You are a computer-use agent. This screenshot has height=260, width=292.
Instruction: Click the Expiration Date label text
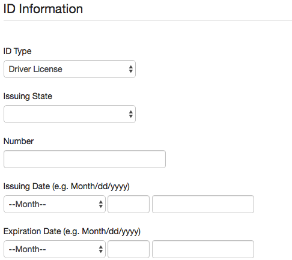point(72,232)
